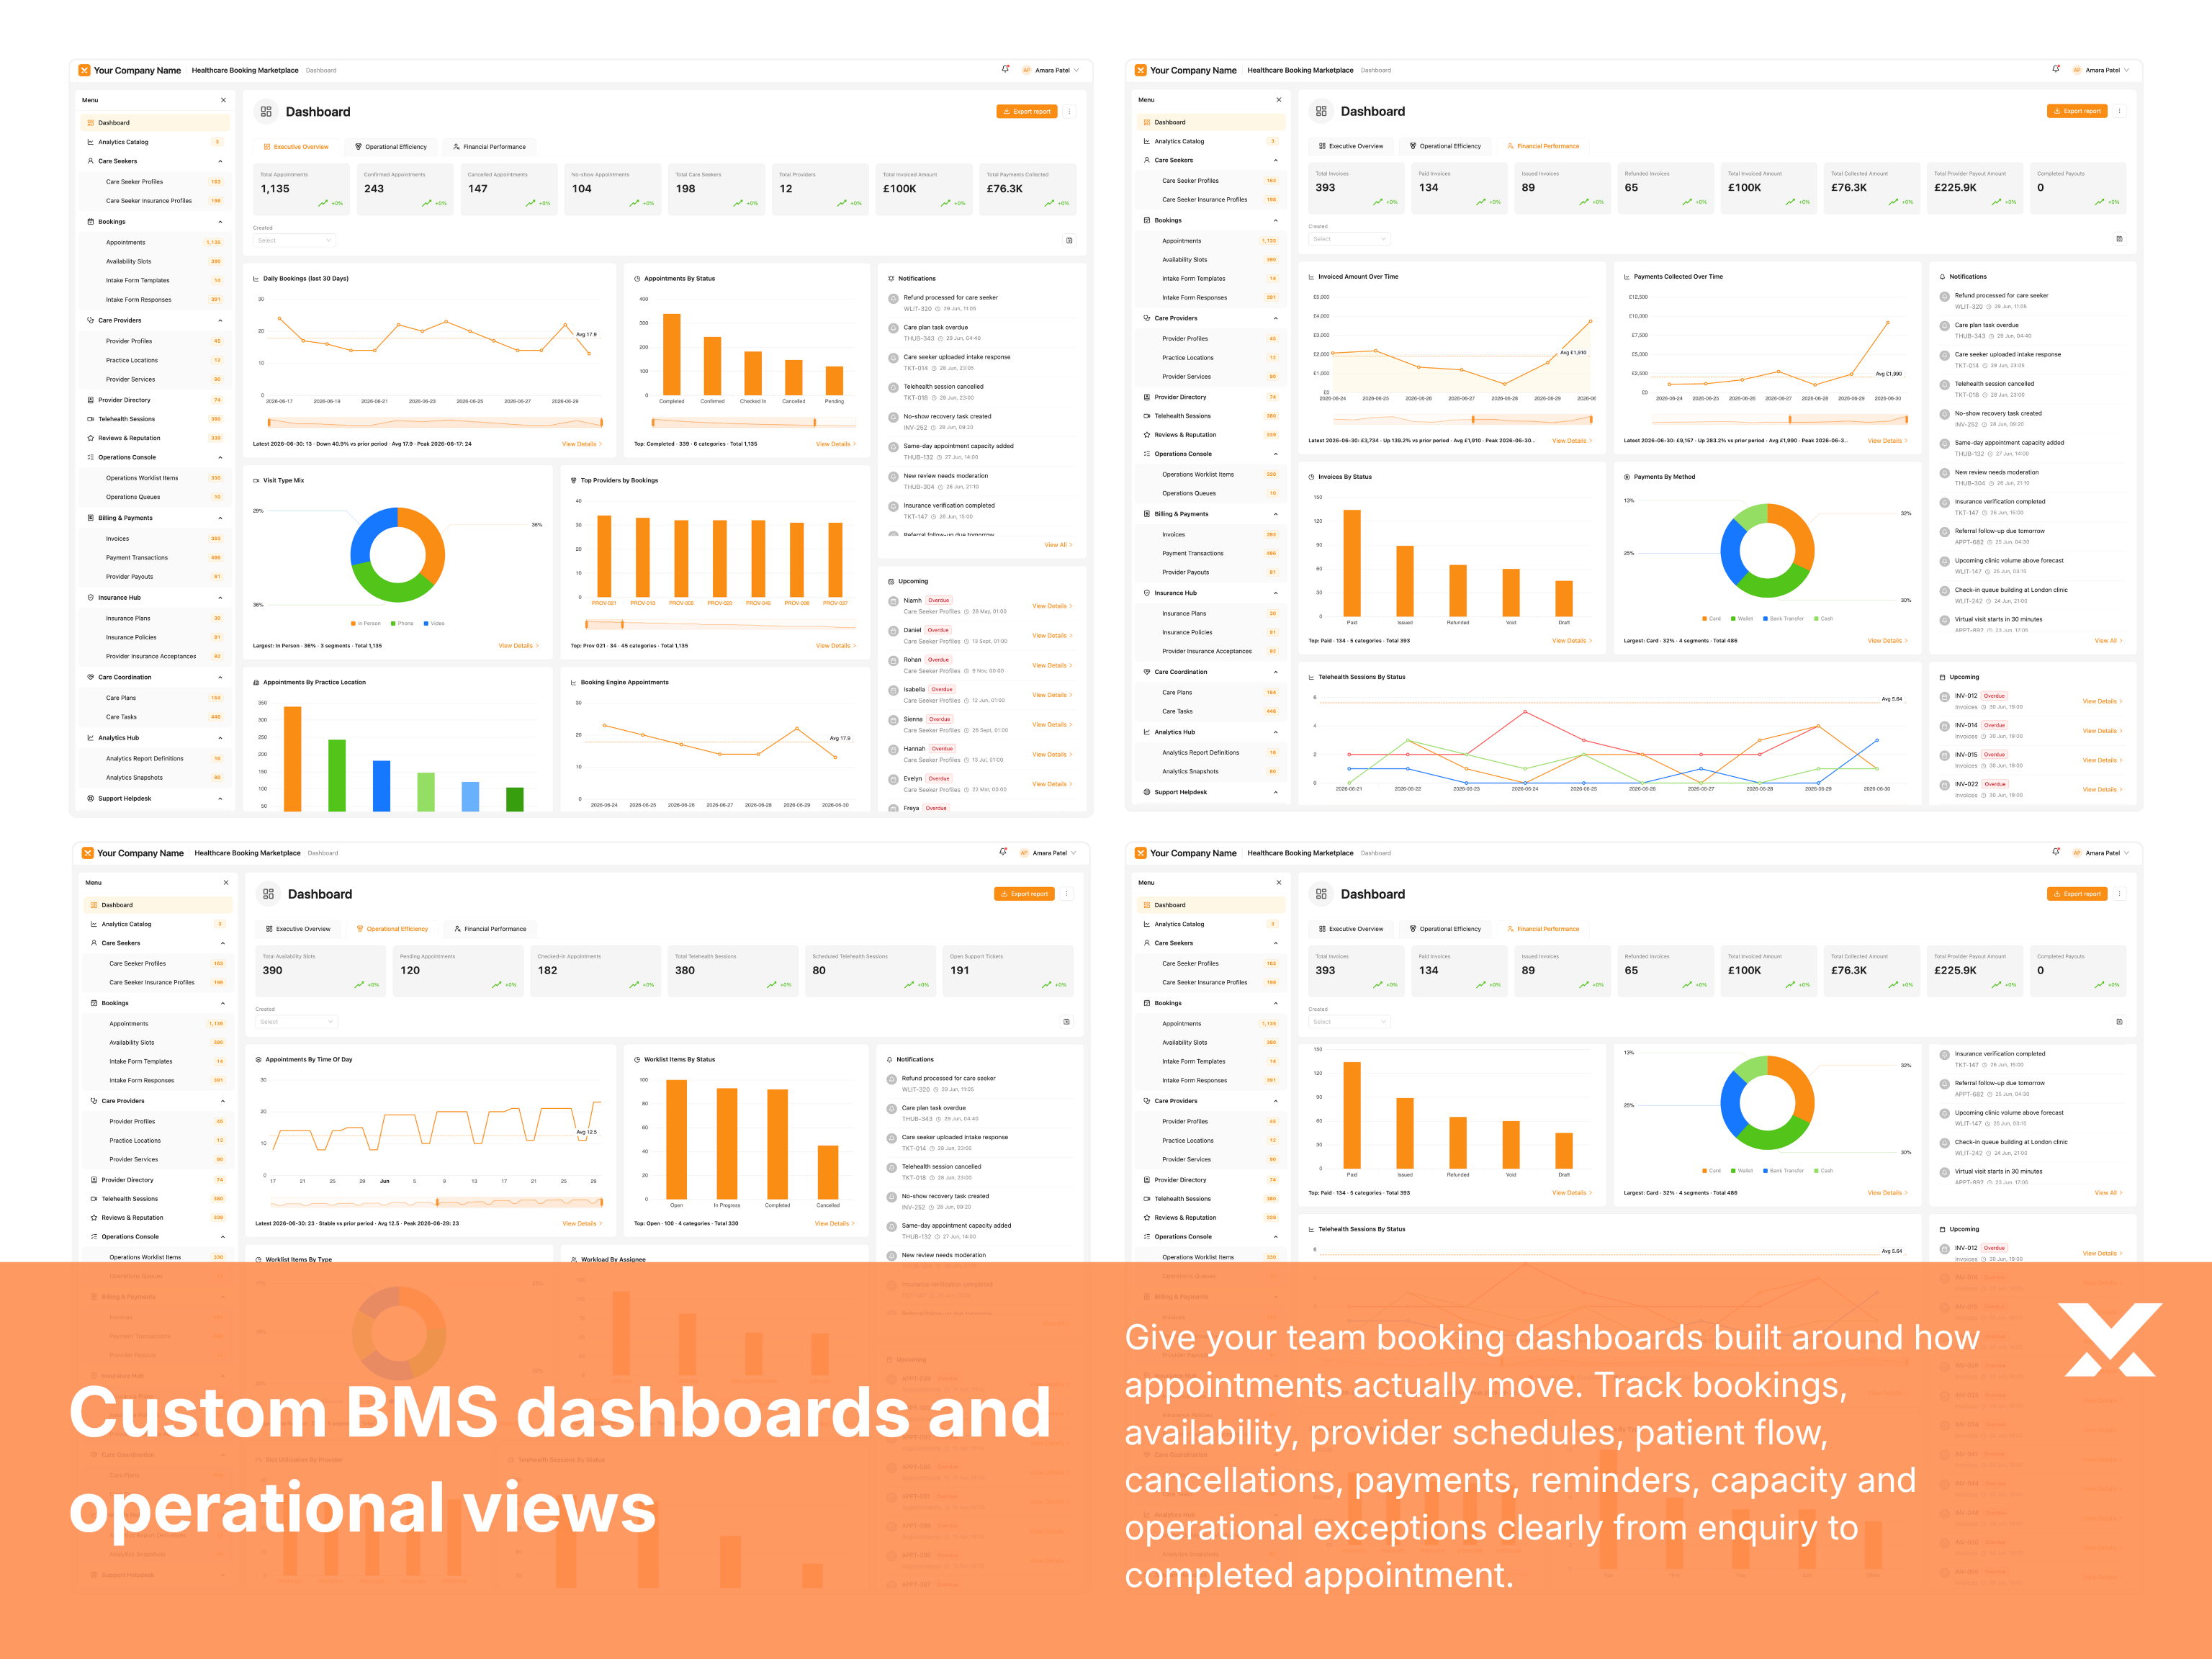
Task: Open notification bell in Operational Efficiency screenshot header
Action: 1003,852
